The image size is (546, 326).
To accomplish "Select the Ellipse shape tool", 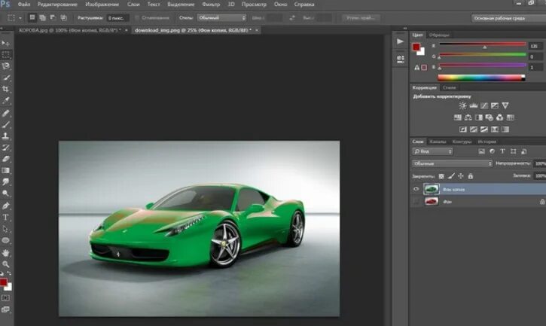I will pyautogui.click(x=5, y=240).
